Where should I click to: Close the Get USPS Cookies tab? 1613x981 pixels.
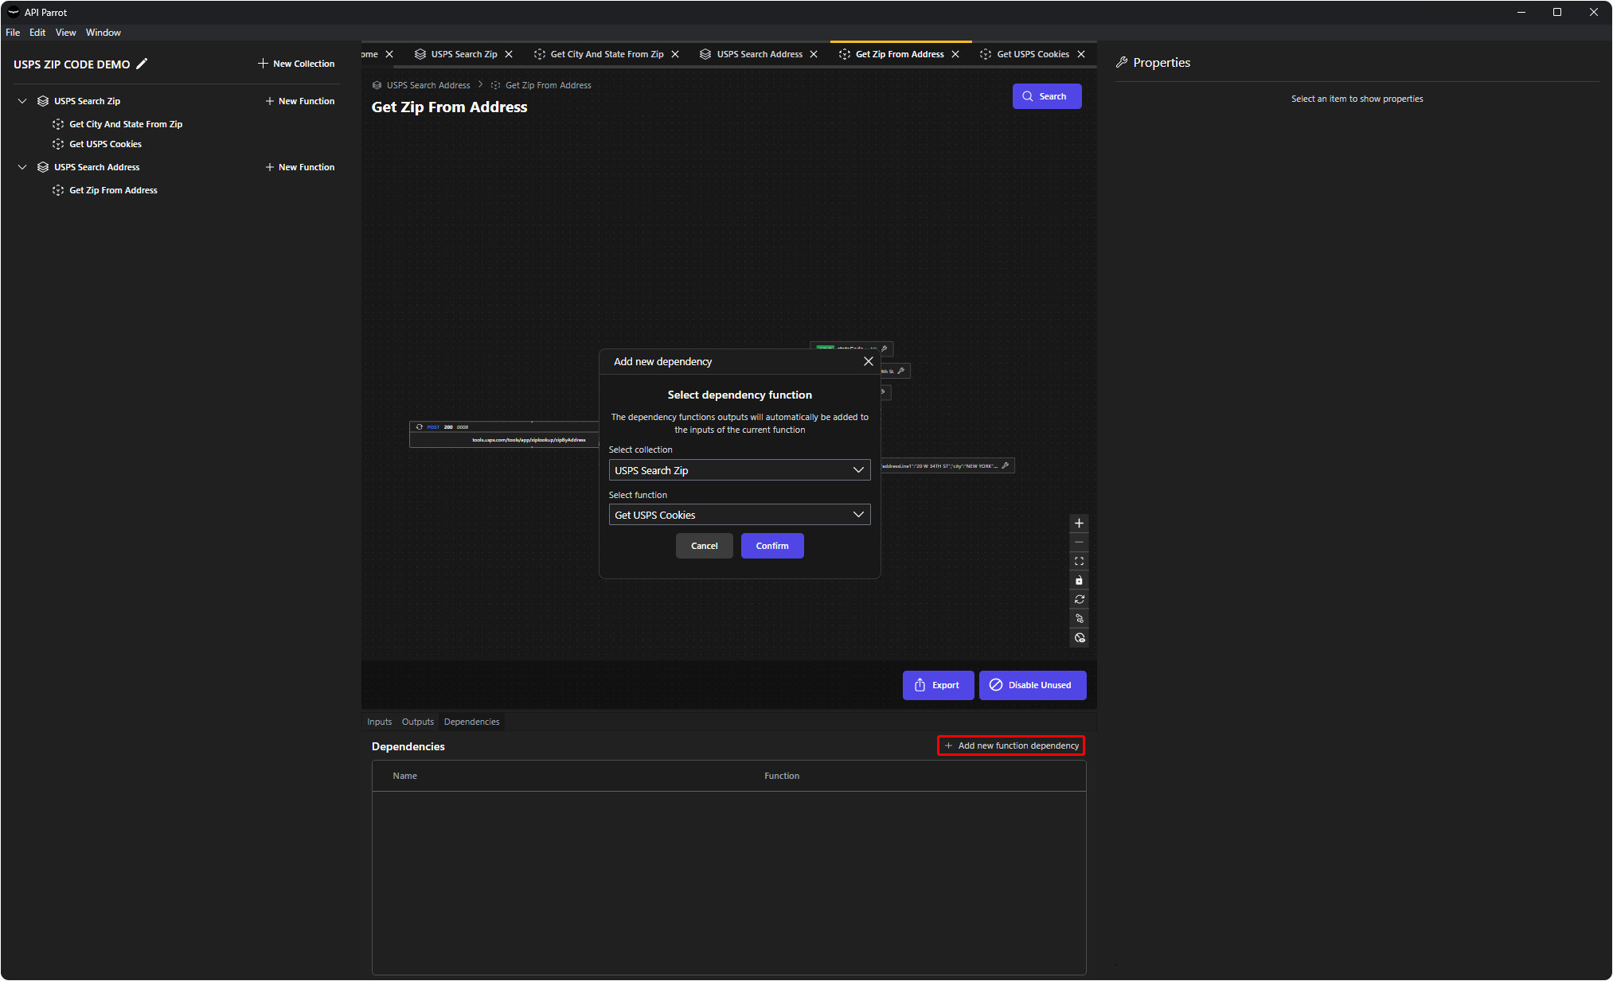[1081, 54]
